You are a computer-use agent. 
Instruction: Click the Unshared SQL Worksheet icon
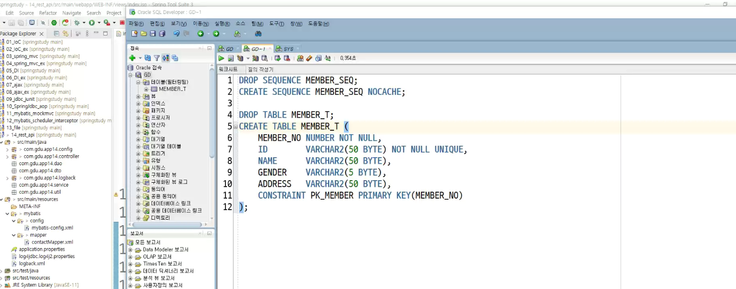point(300,58)
